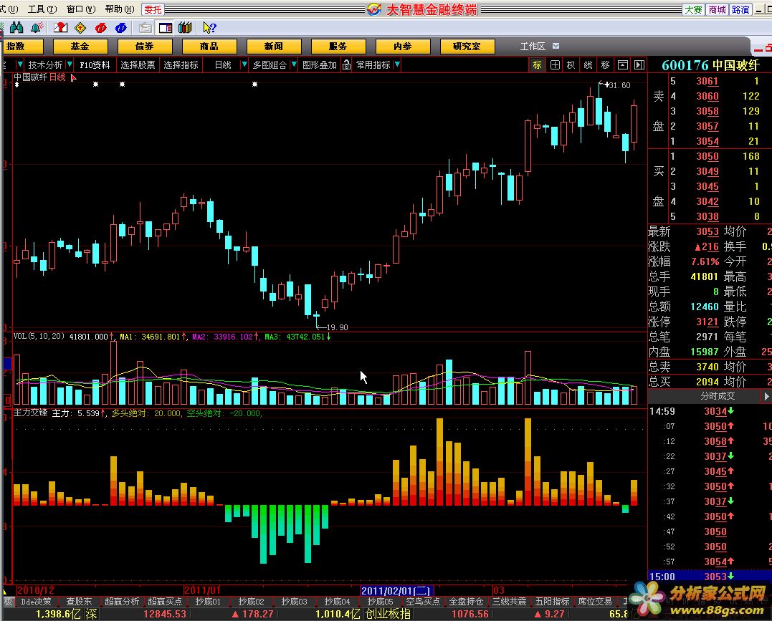The width and height of the screenshot is (772, 621).
Task: Expand the 工作区 dropdown arrow
Action: [556, 46]
